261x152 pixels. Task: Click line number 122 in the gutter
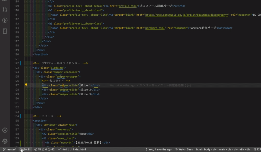pyautogui.click(x=17, y=63)
